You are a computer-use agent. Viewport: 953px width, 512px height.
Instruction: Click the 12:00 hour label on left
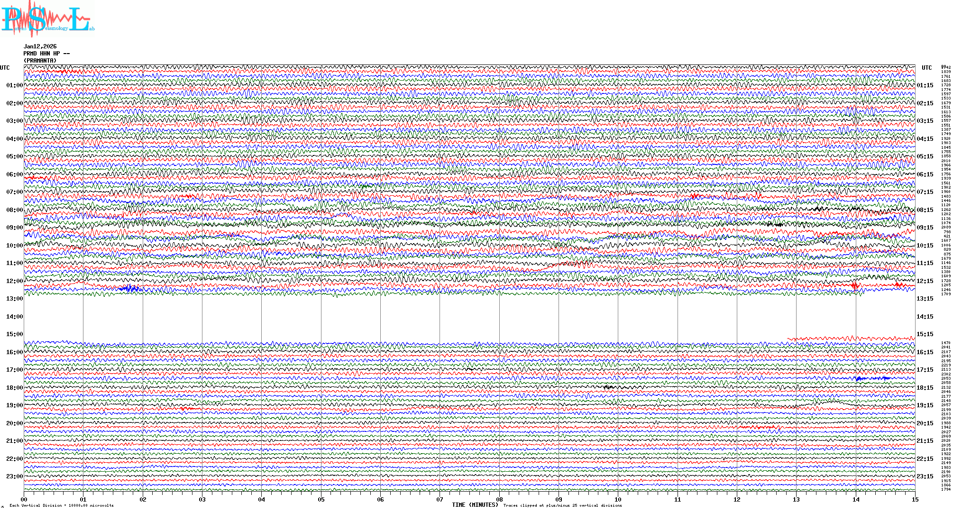(x=14, y=281)
